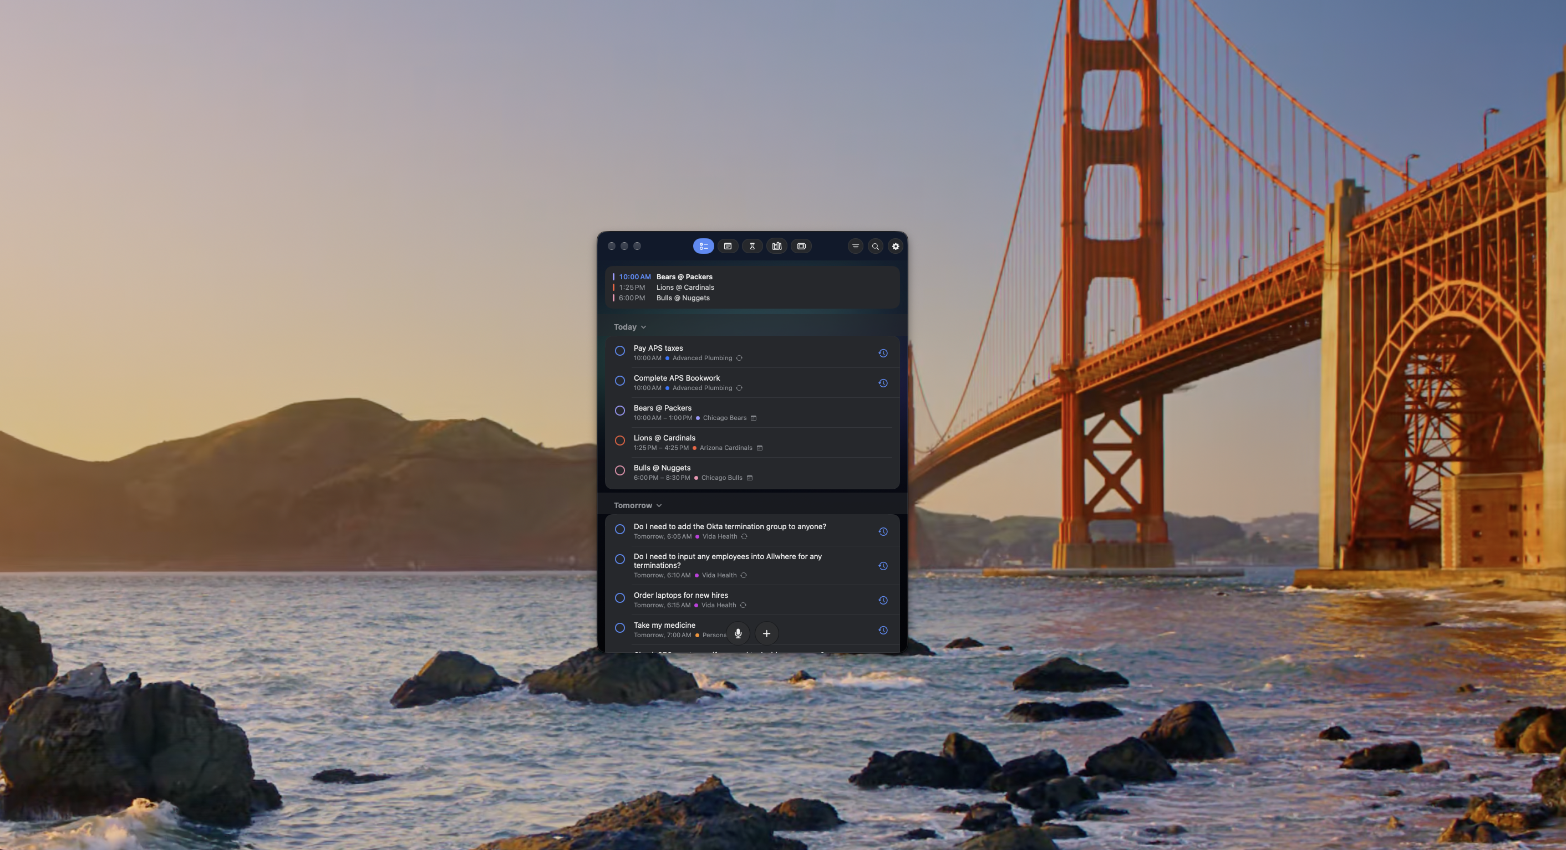Collapse the Today section chevron
1566x850 pixels.
coord(643,327)
